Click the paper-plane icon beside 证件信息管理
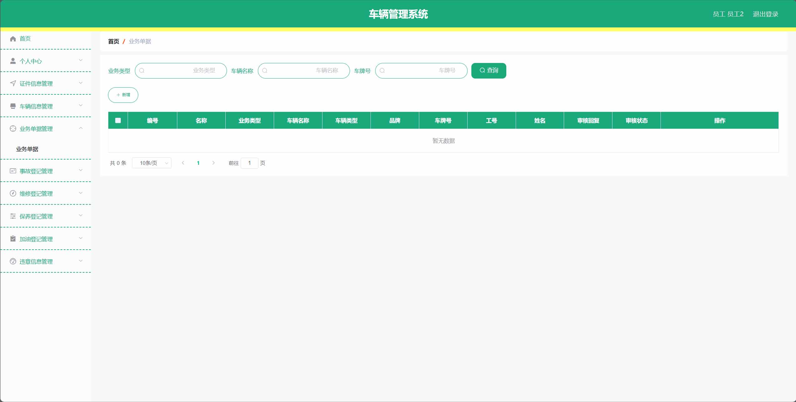Viewport: 796px width, 402px height. pos(13,83)
